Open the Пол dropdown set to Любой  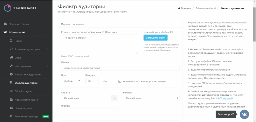point(71,81)
